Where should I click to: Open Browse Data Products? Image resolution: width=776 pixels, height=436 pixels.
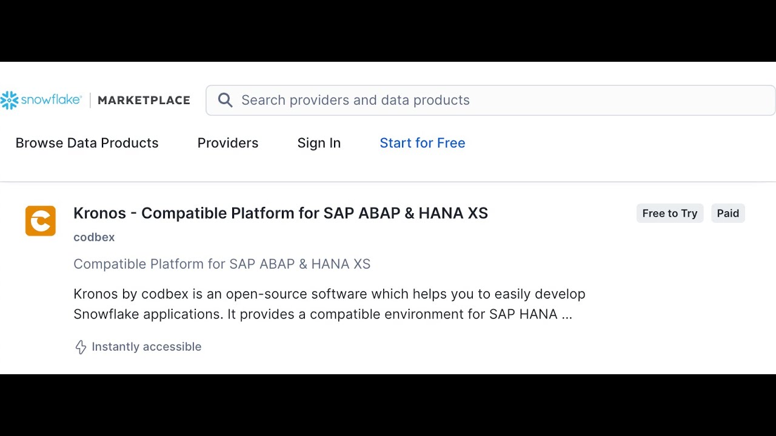[x=87, y=143]
